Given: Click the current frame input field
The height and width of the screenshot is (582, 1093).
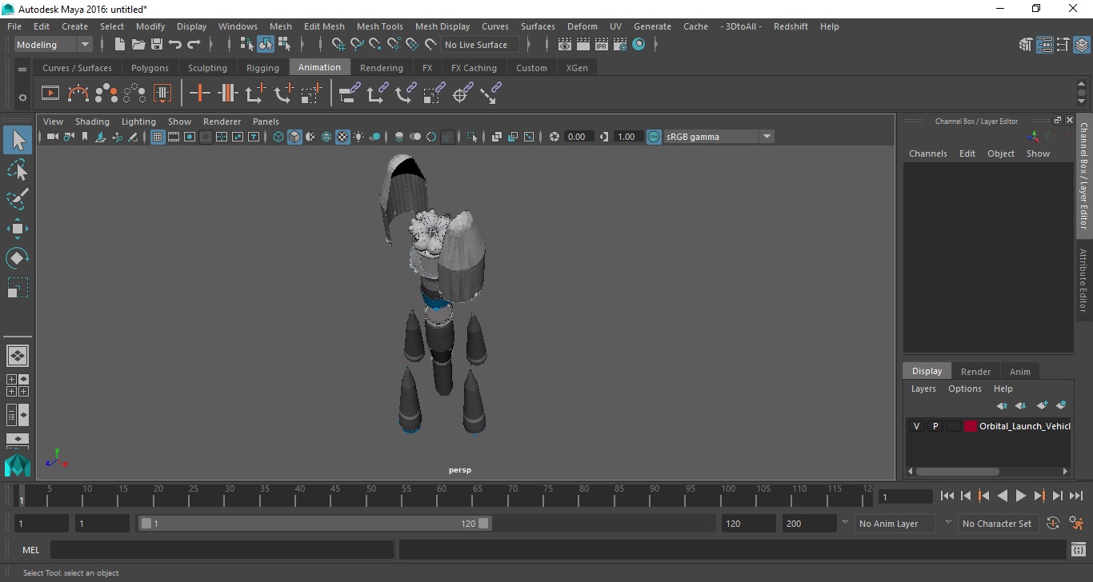Looking at the screenshot, I should click(x=906, y=496).
